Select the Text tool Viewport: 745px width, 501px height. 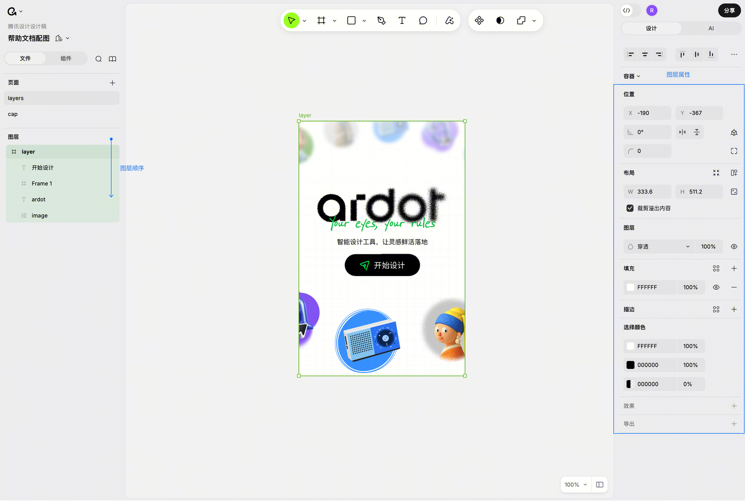coord(402,20)
